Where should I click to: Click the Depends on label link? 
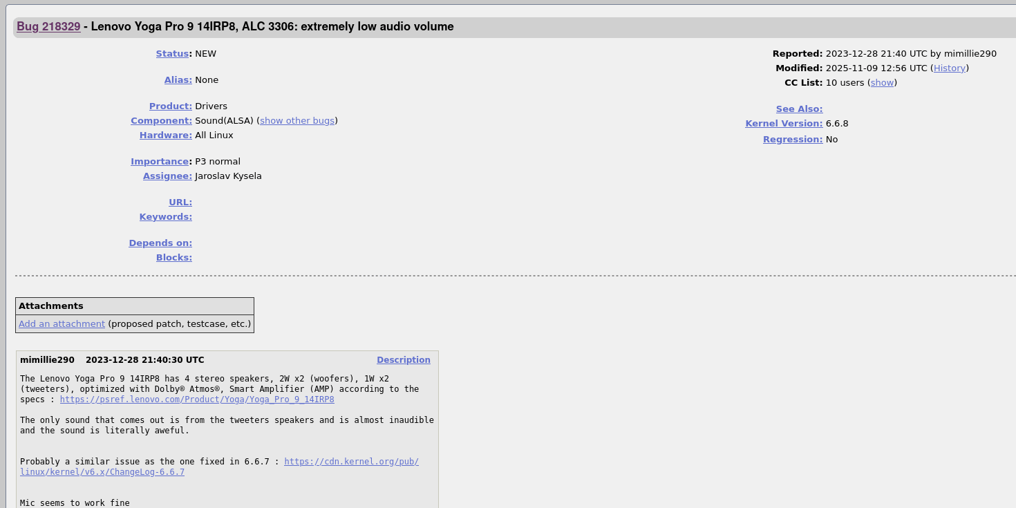tap(160, 243)
